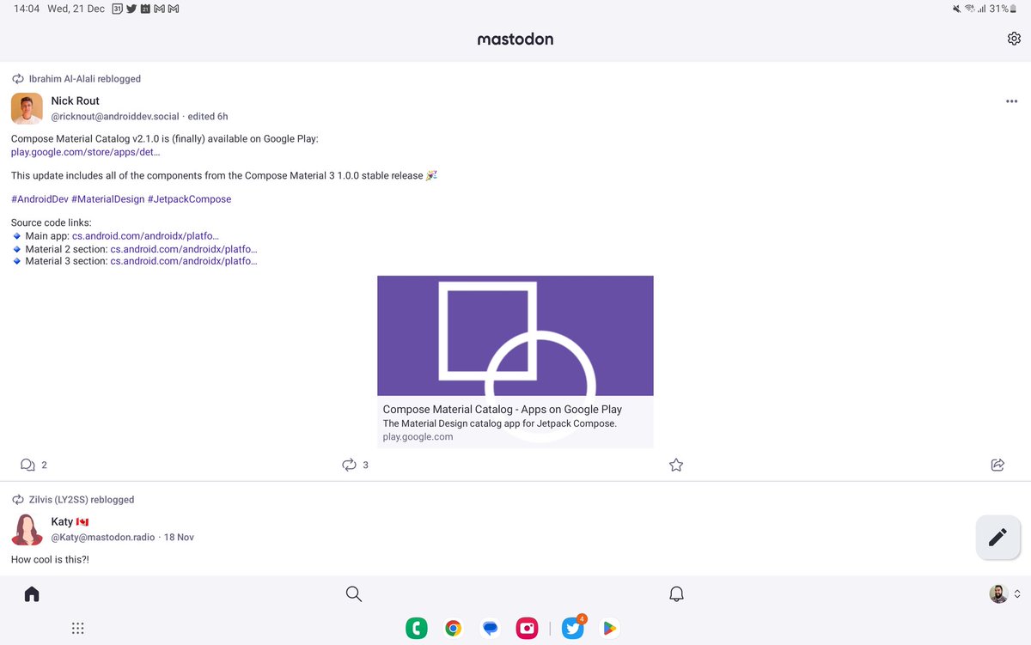Image resolution: width=1031 pixels, height=645 pixels.
Task: Launch Chrome from taskbar
Action: [453, 628]
